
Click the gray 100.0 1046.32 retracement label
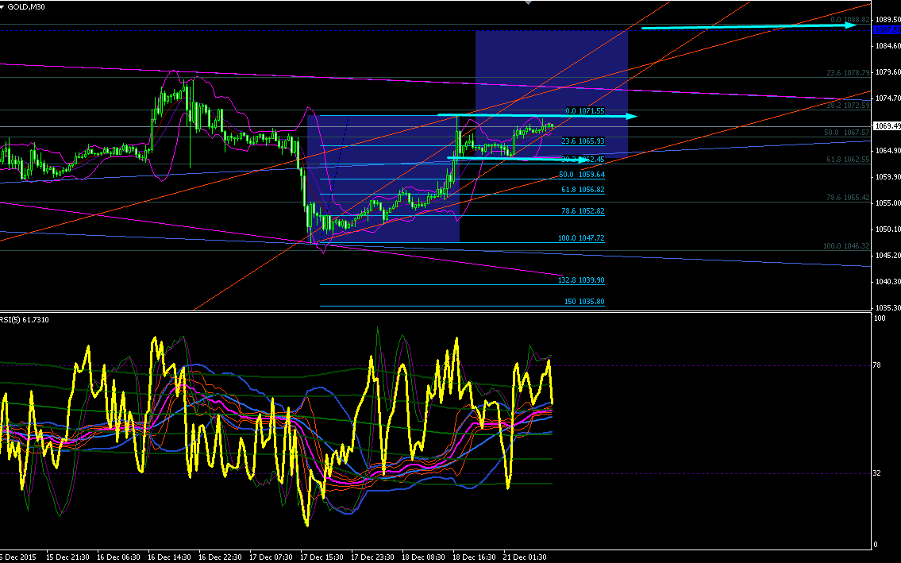coord(846,245)
